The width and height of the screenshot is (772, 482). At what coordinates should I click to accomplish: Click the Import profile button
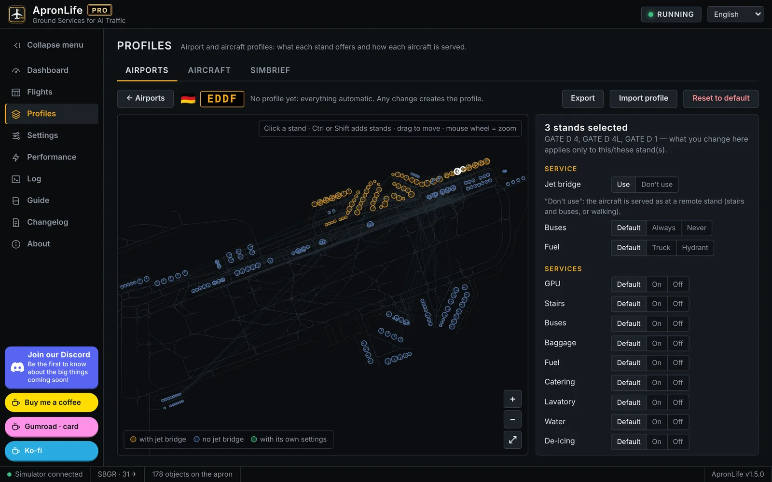(643, 98)
